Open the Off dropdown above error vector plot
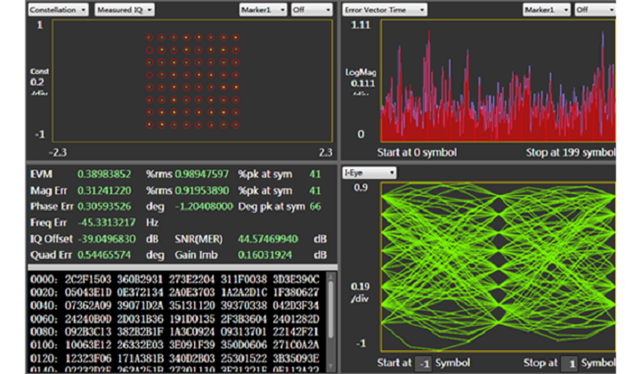Image resolution: width=641 pixels, height=374 pixels. click(x=595, y=9)
